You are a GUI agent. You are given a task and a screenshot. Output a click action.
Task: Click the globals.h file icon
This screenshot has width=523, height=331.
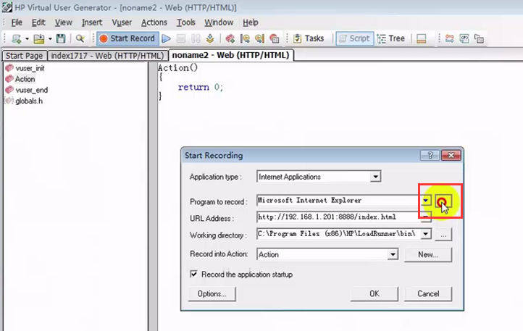coord(9,101)
